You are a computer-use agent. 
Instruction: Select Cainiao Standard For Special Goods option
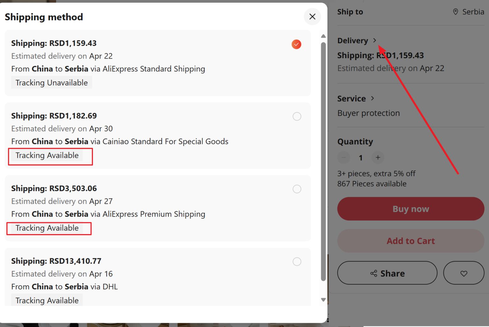tap(297, 116)
